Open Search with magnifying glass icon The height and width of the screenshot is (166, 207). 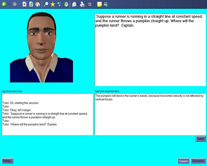[x=46, y=4]
